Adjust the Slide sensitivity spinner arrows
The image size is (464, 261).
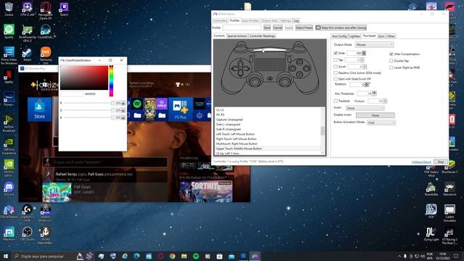pyautogui.click(x=364, y=53)
